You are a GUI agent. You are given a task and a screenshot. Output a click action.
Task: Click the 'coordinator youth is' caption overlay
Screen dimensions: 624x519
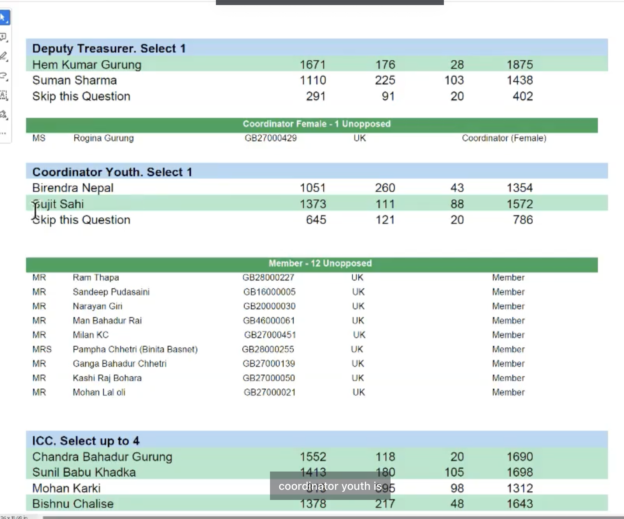(x=330, y=486)
